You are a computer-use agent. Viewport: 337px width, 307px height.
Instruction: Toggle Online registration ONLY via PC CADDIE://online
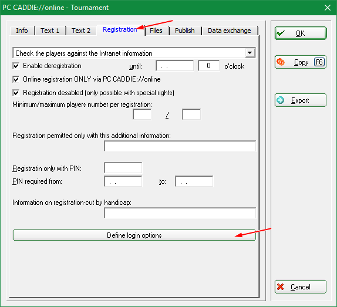(16, 79)
